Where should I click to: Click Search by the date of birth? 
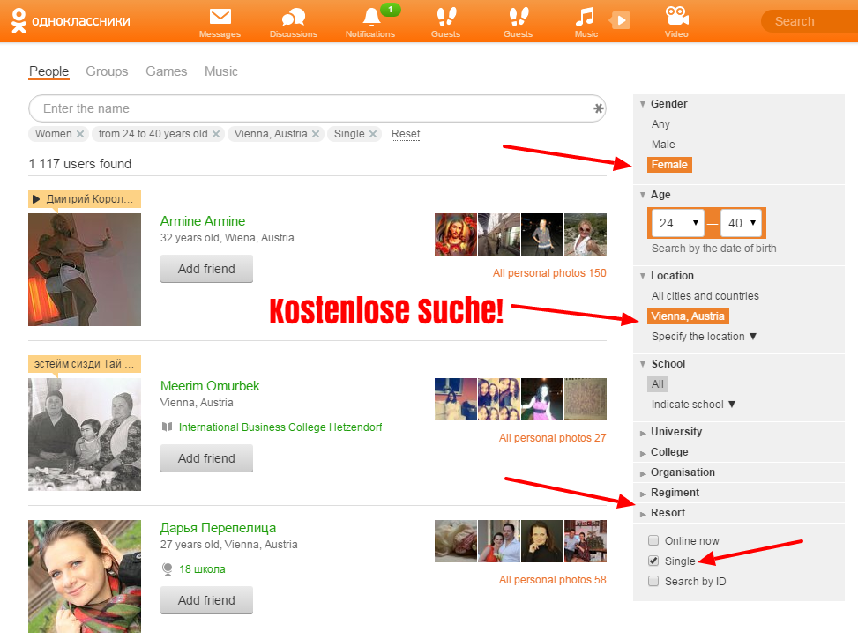[x=713, y=249]
